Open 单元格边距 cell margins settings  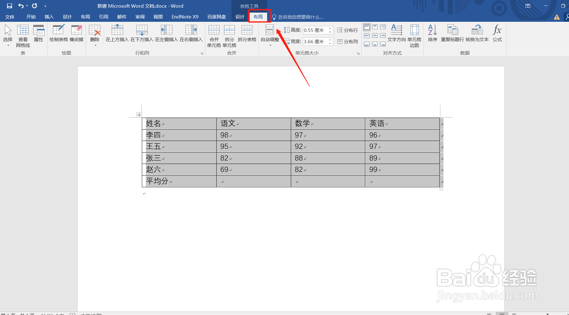pos(414,35)
